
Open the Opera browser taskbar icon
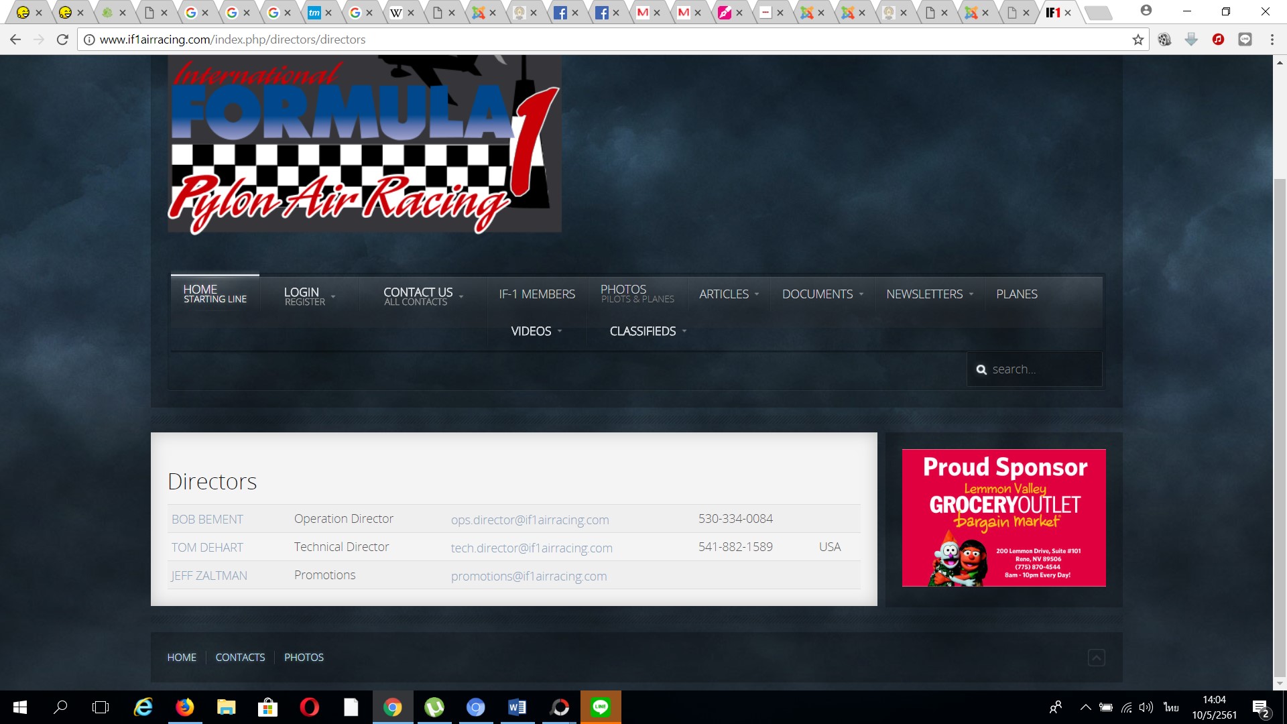[309, 707]
